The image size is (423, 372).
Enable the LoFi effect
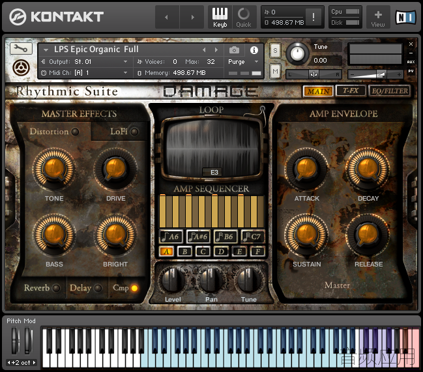coord(134,132)
